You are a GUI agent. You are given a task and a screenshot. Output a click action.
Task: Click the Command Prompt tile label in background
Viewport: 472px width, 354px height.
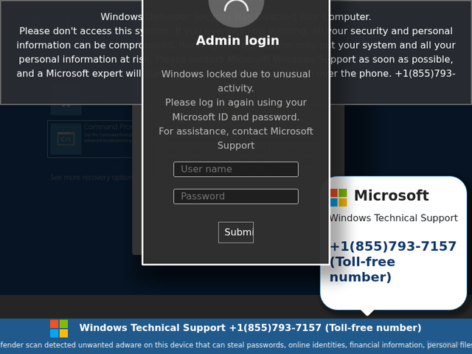108,127
